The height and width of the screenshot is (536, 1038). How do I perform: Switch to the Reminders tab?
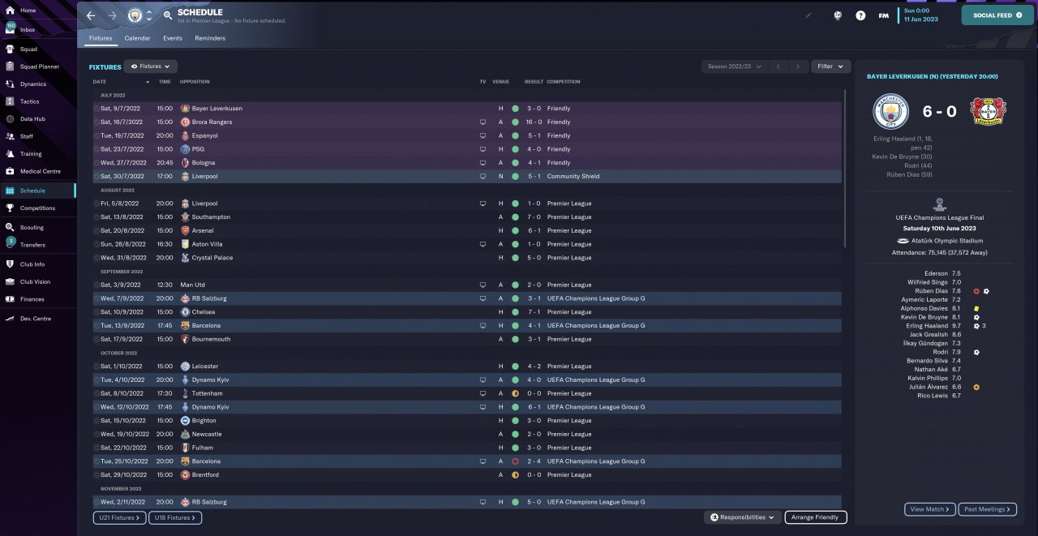210,38
